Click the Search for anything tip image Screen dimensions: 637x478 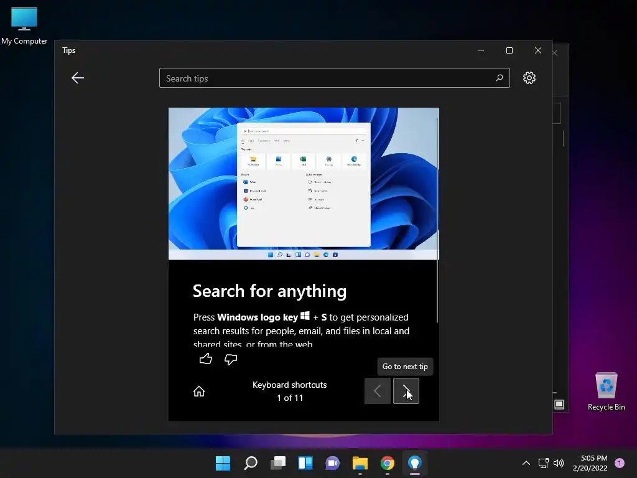pyautogui.click(x=303, y=184)
